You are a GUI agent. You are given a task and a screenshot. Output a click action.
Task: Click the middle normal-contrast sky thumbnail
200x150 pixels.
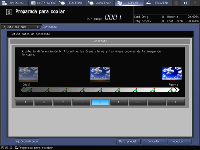100,74
